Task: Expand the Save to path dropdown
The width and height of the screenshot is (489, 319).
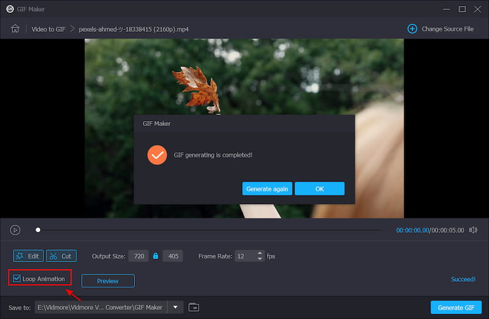Action: click(x=175, y=307)
